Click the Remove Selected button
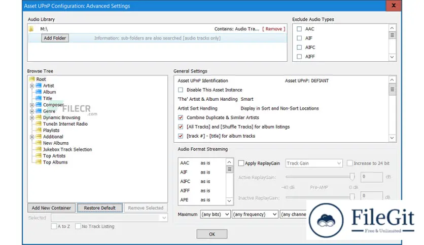The image size is (424, 245). click(x=146, y=208)
